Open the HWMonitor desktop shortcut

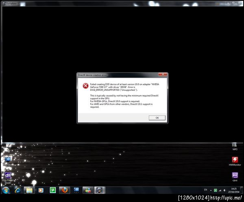(235, 161)
